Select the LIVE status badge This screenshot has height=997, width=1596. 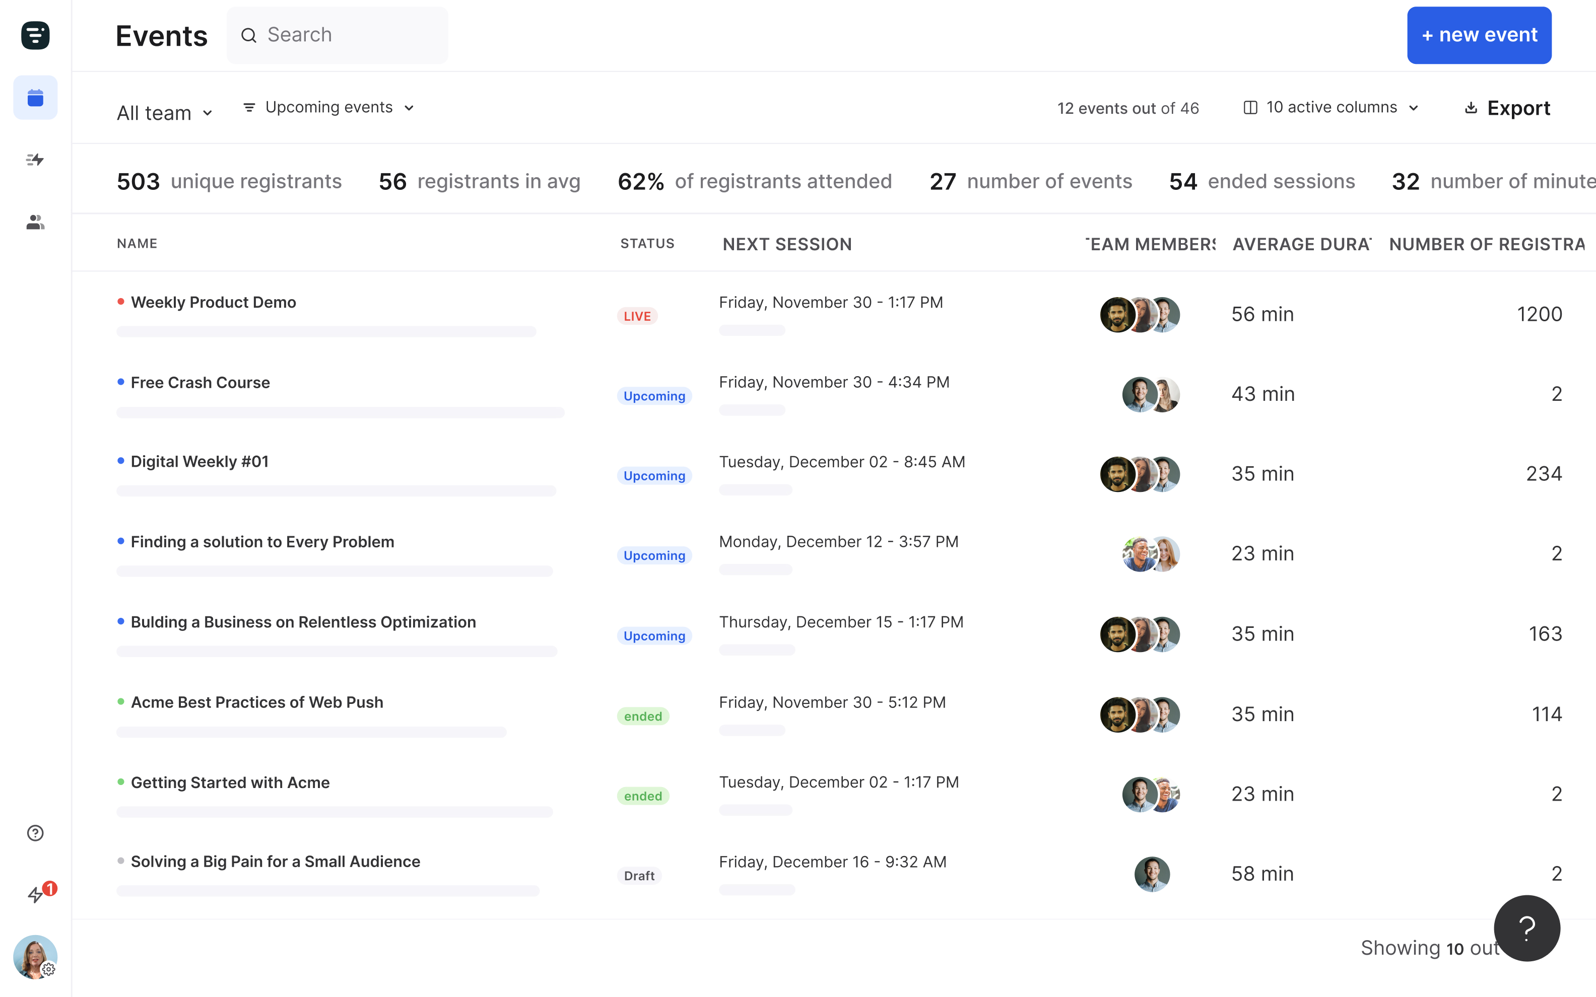click(637, 316)
